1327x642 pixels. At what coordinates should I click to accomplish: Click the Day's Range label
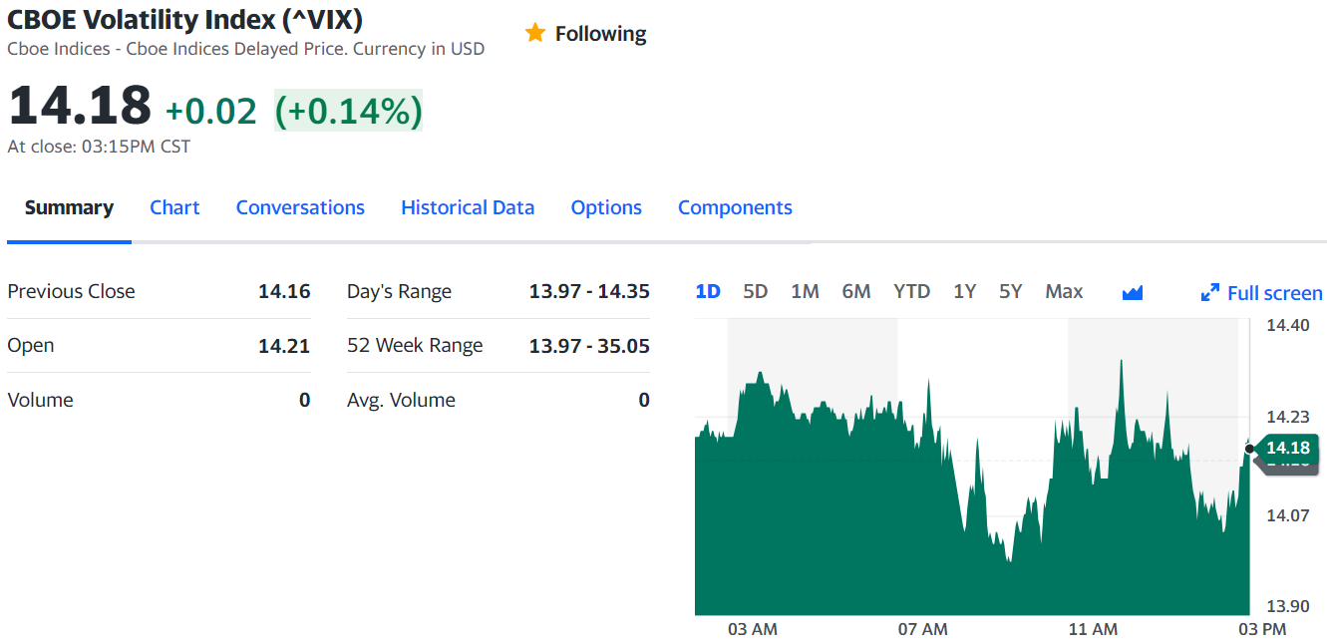coord(399,292)
